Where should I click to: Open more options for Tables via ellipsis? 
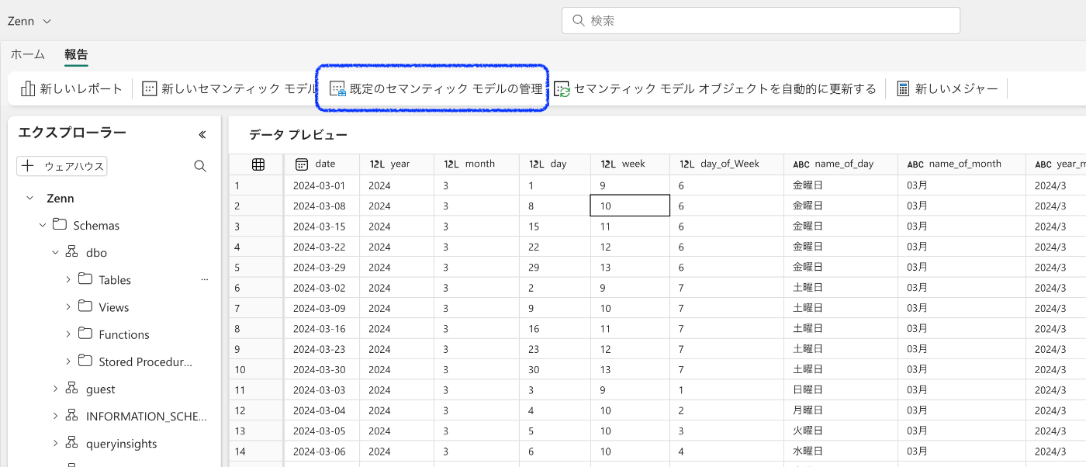204,279
